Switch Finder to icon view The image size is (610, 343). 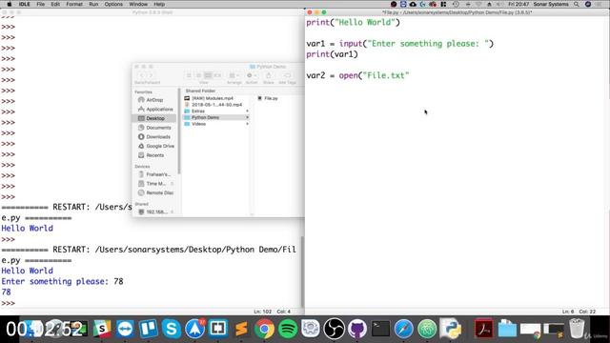189,75
